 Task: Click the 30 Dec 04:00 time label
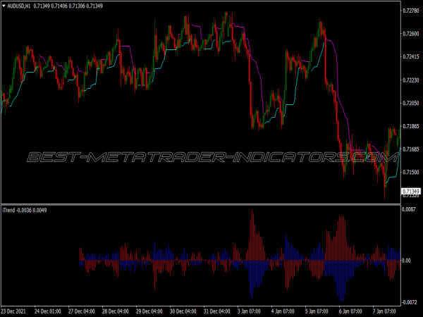click(x=183, y=311)
